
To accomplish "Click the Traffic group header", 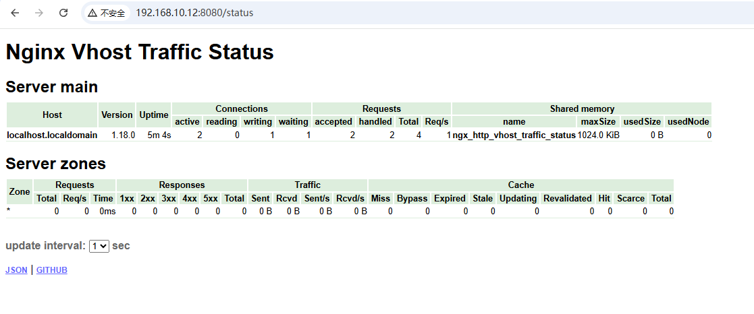I will [x=308, y=185].
